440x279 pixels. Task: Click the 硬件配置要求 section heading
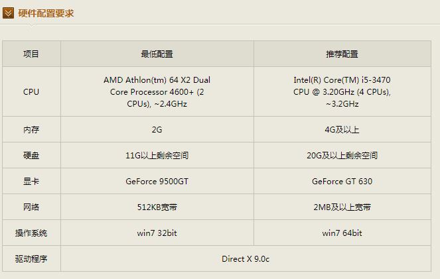tap(46, 13)
